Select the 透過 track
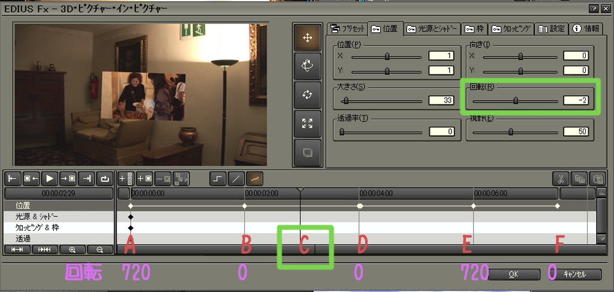 59,239
